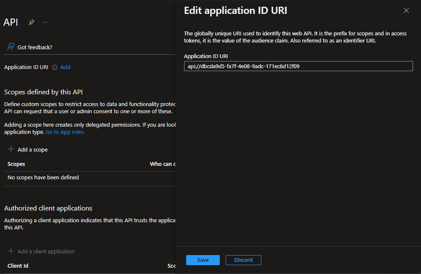Discard the application ID URI changes
This screenshot has height=274, width=421.
point(243,260)
